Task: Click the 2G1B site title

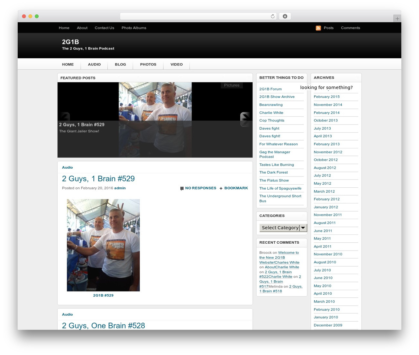Action: coord(70,42)
